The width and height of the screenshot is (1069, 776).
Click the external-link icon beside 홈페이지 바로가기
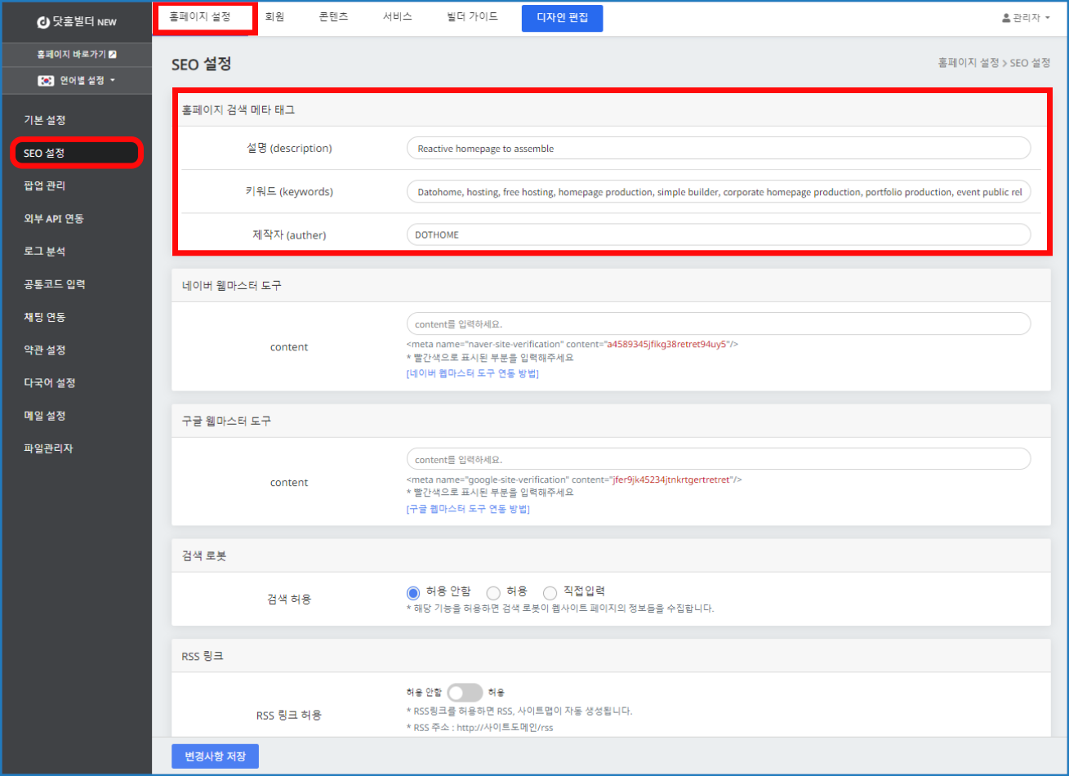pos(113,54)
